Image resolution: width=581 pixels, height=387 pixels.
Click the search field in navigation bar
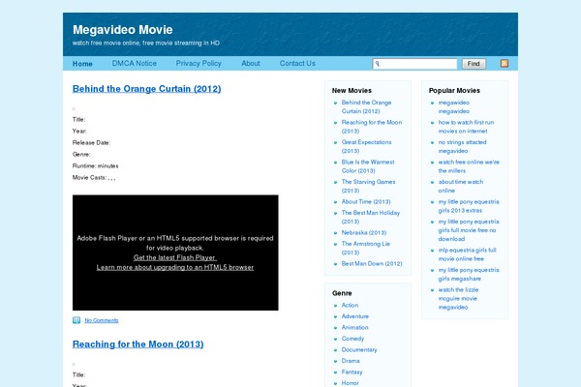coord(414,64)
